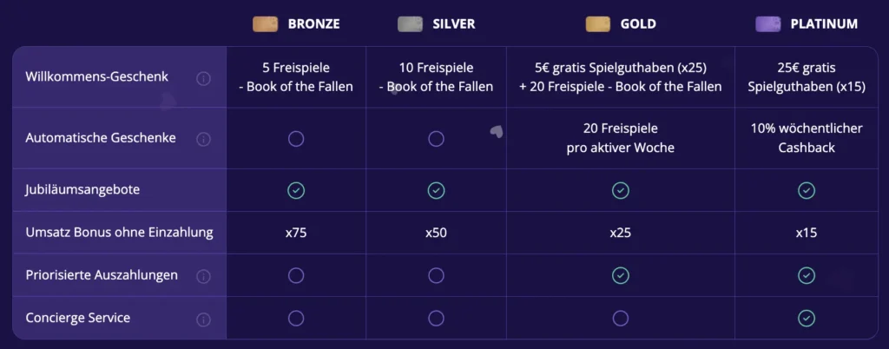Click empty Silver circle for Automatische Geschenke

436,139
